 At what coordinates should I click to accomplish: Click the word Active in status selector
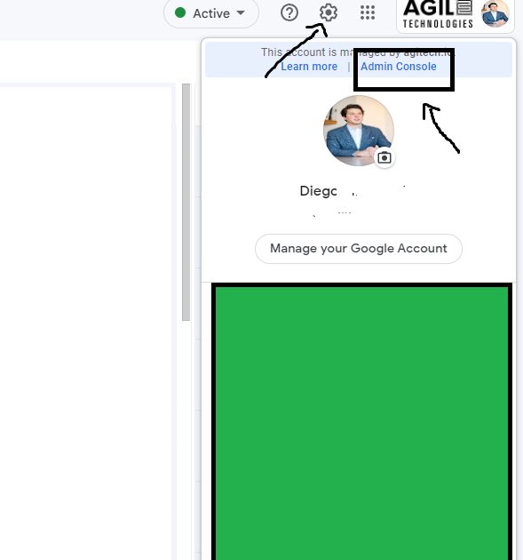[x=211, y=13]
